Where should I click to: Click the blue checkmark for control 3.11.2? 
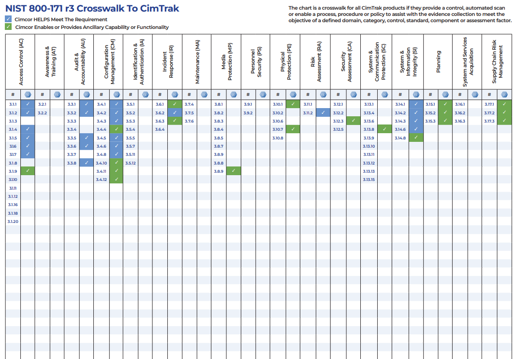(x=324, y=112)
